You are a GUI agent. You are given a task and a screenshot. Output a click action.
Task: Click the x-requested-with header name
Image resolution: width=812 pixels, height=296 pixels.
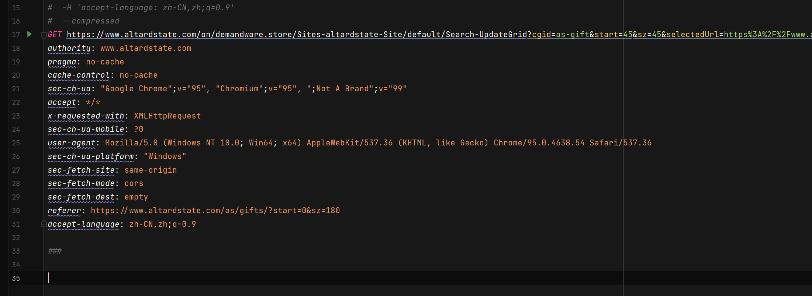86,116
